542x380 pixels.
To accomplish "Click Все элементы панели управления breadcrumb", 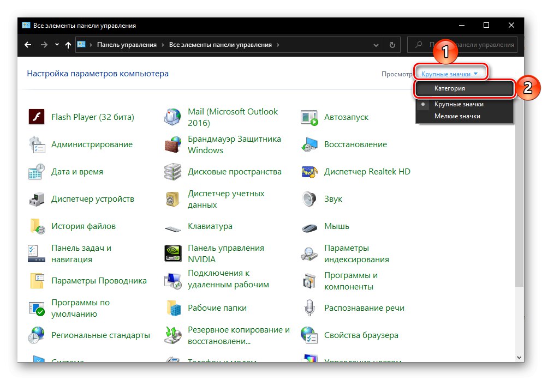I will coord(220,45).
